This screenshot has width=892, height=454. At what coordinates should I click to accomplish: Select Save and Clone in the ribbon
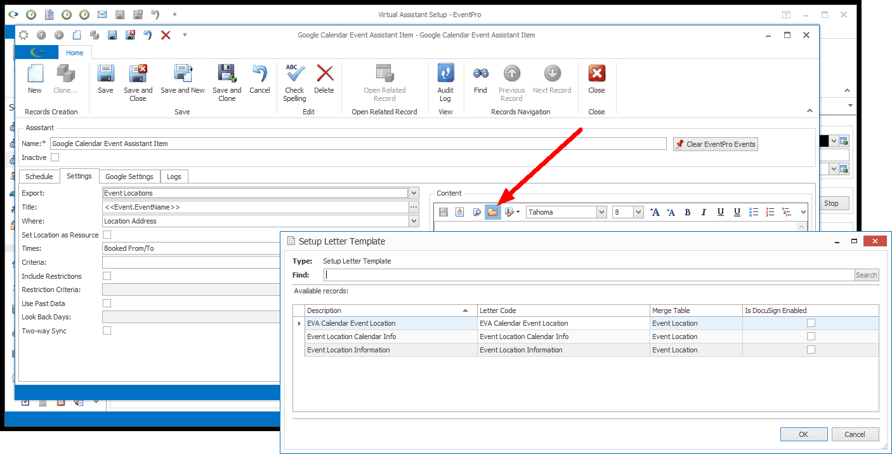pyautogui.click(x=227, y=83)
